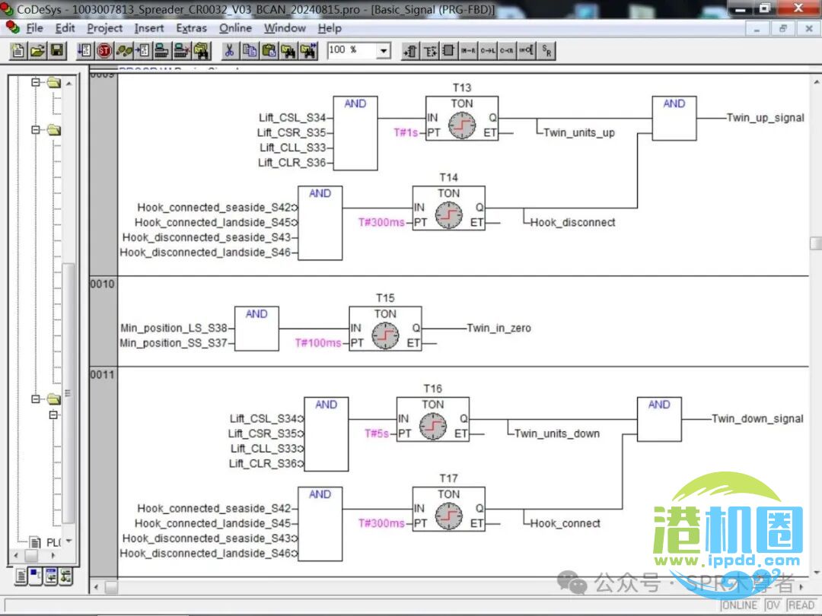Screen dimensions: 822x616
Task: Click the Copy toolbar icon
Action: tap(249, 51)
